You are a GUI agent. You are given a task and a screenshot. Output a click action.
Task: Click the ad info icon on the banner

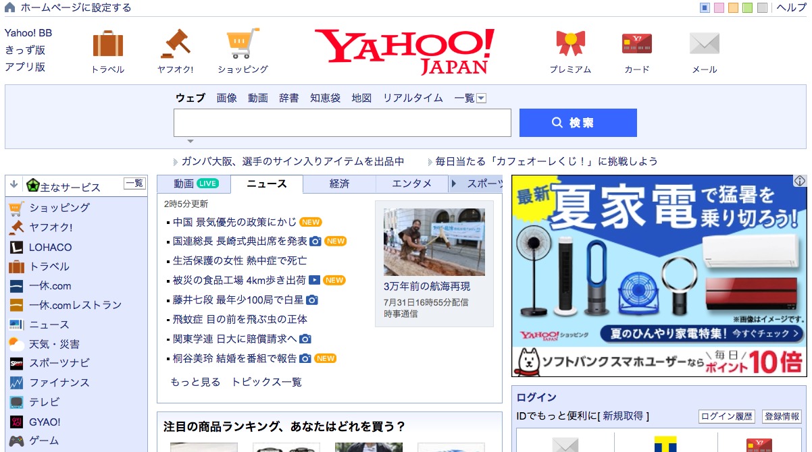tap(800, 181)
